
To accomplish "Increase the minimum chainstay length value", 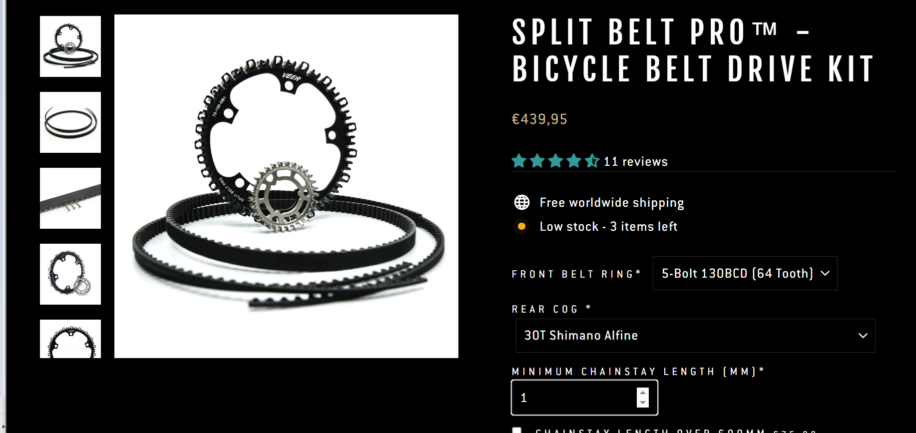I will coord(643,393).
